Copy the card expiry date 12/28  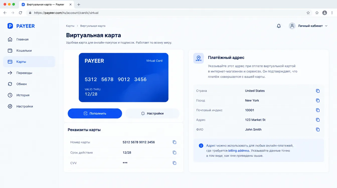[175, 152]
